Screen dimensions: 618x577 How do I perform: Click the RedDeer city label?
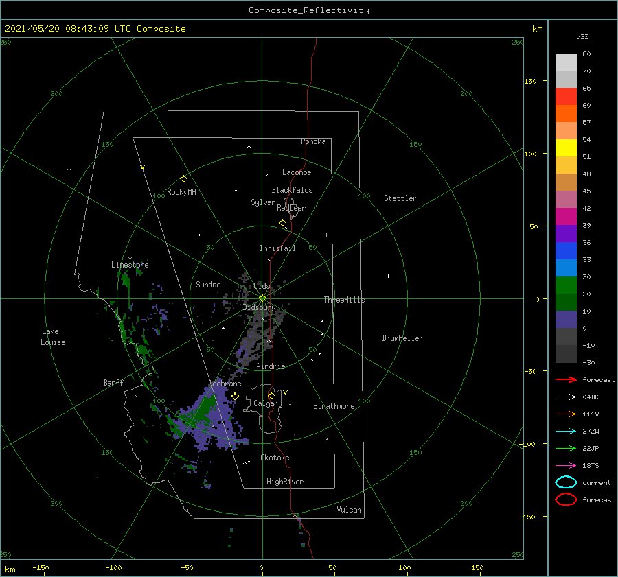[291, 208]
